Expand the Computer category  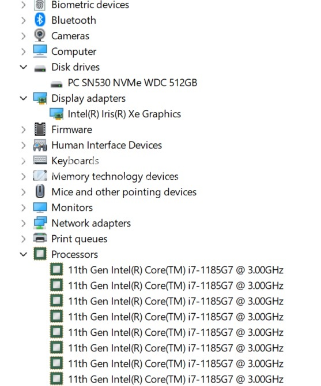pos(23,51)
